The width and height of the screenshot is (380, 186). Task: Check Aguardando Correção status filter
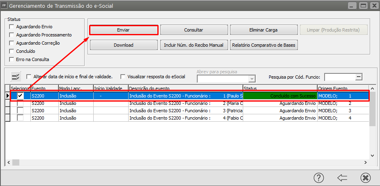(12, 43)
